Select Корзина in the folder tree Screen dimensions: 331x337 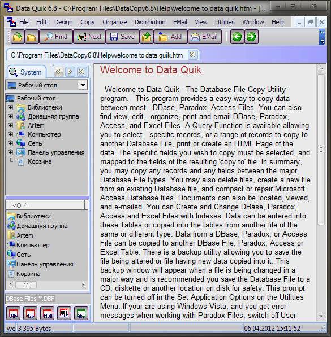(x=40, y=161)
